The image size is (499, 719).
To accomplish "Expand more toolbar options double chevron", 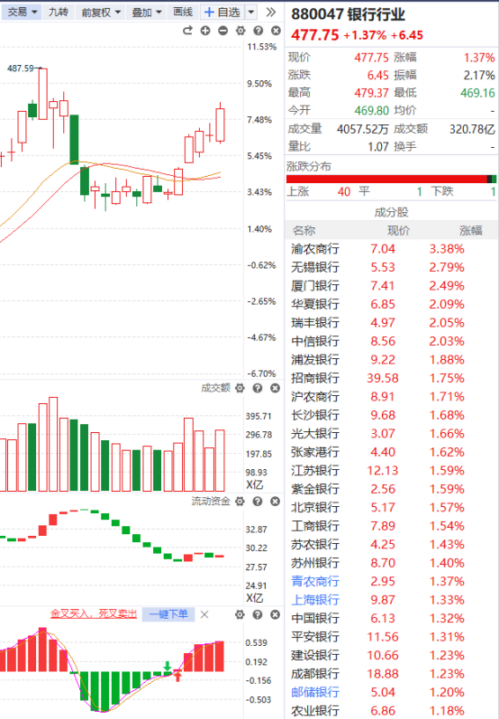I will [x=270, y=12].
